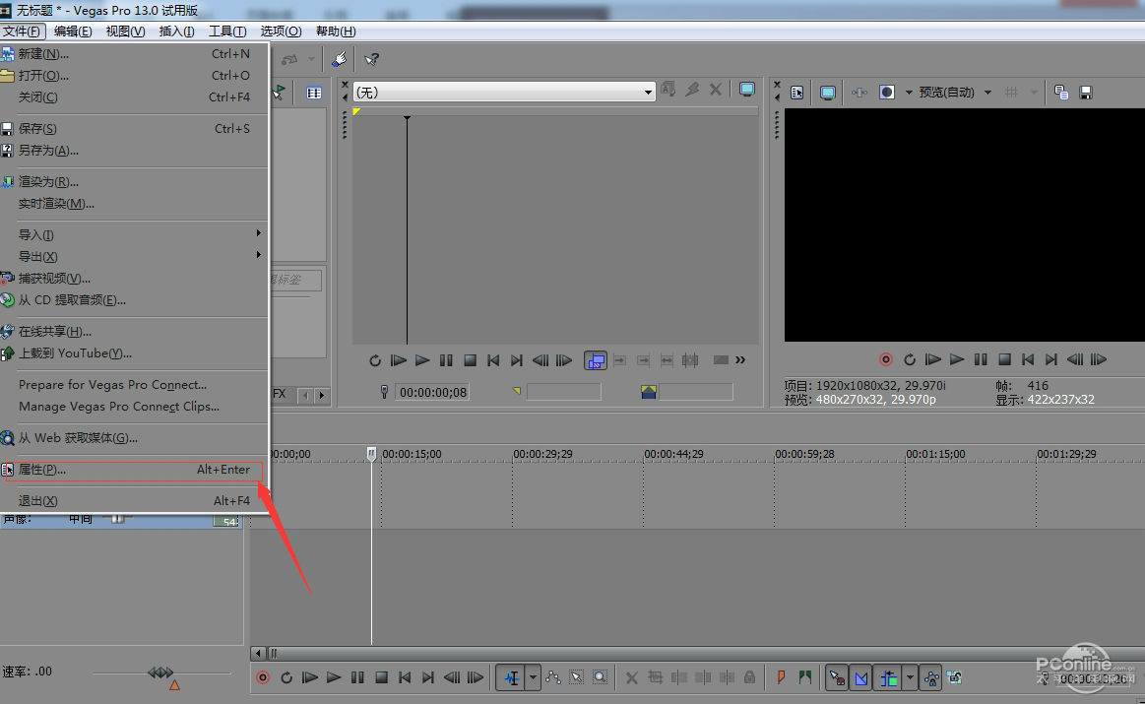Open the 帮助(H) menu
This screenshot has height=704, width=1145.
(x=336, y=31)
